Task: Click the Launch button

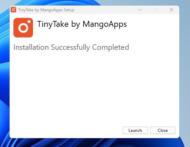Action: tap(135, 130)
